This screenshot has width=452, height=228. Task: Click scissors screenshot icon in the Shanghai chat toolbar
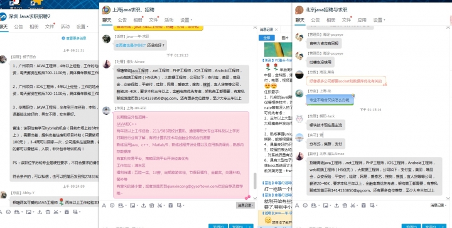click(x=159, y=205)
